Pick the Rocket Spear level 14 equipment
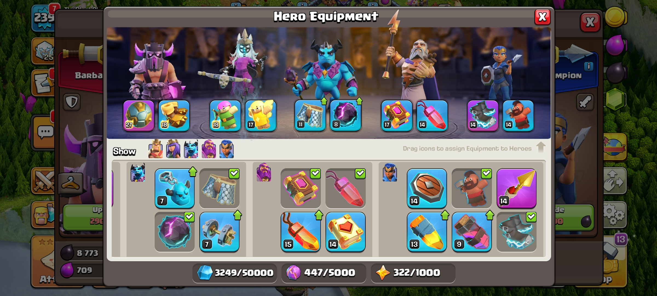This screenshot has width=657, height=296. [516, 188]
